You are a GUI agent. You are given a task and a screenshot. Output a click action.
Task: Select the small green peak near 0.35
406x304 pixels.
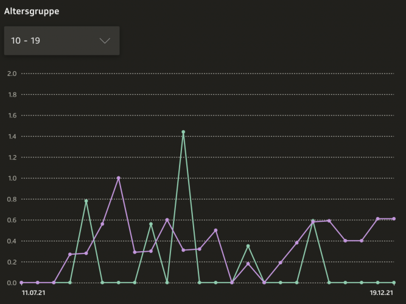click(x=248, y=246)
